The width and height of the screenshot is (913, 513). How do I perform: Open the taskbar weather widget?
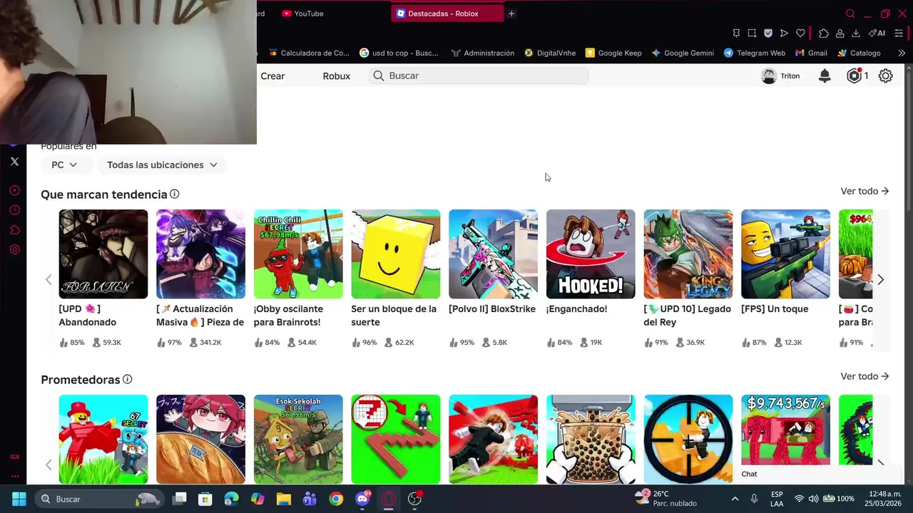click(666, 499)
